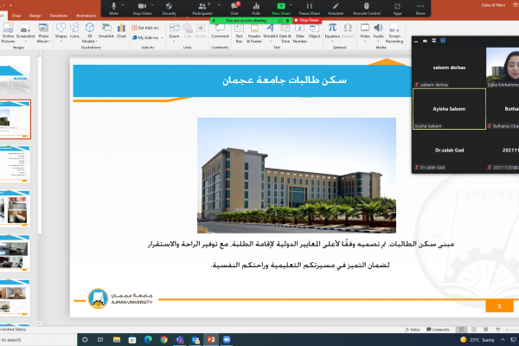Open the Animations ribbon tab
This screenshot has height=346, width=519.
86,16
